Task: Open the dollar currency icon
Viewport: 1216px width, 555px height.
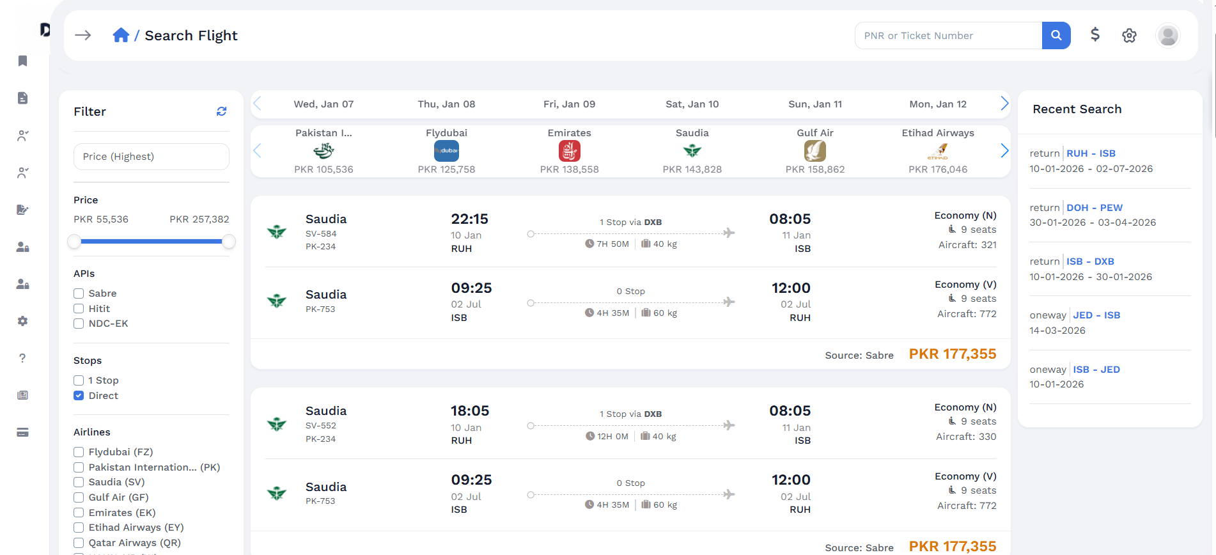Action: click(1095, 35)
